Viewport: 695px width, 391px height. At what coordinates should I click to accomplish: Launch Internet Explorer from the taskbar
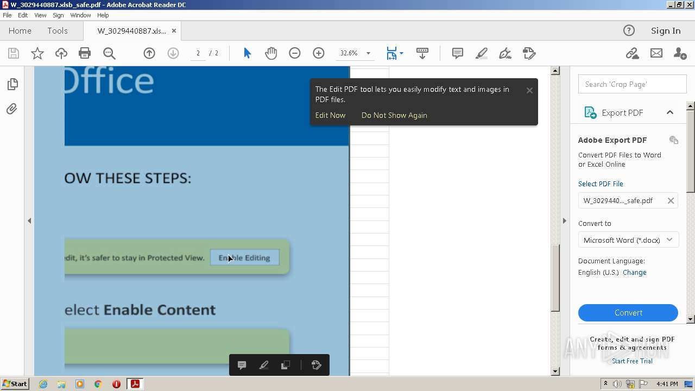coord(43,384)
